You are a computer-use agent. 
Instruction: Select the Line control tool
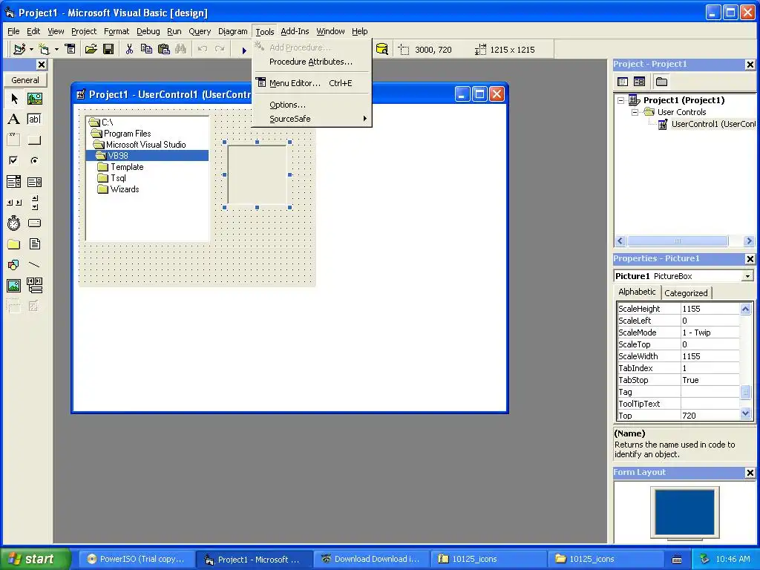[34, 265]
